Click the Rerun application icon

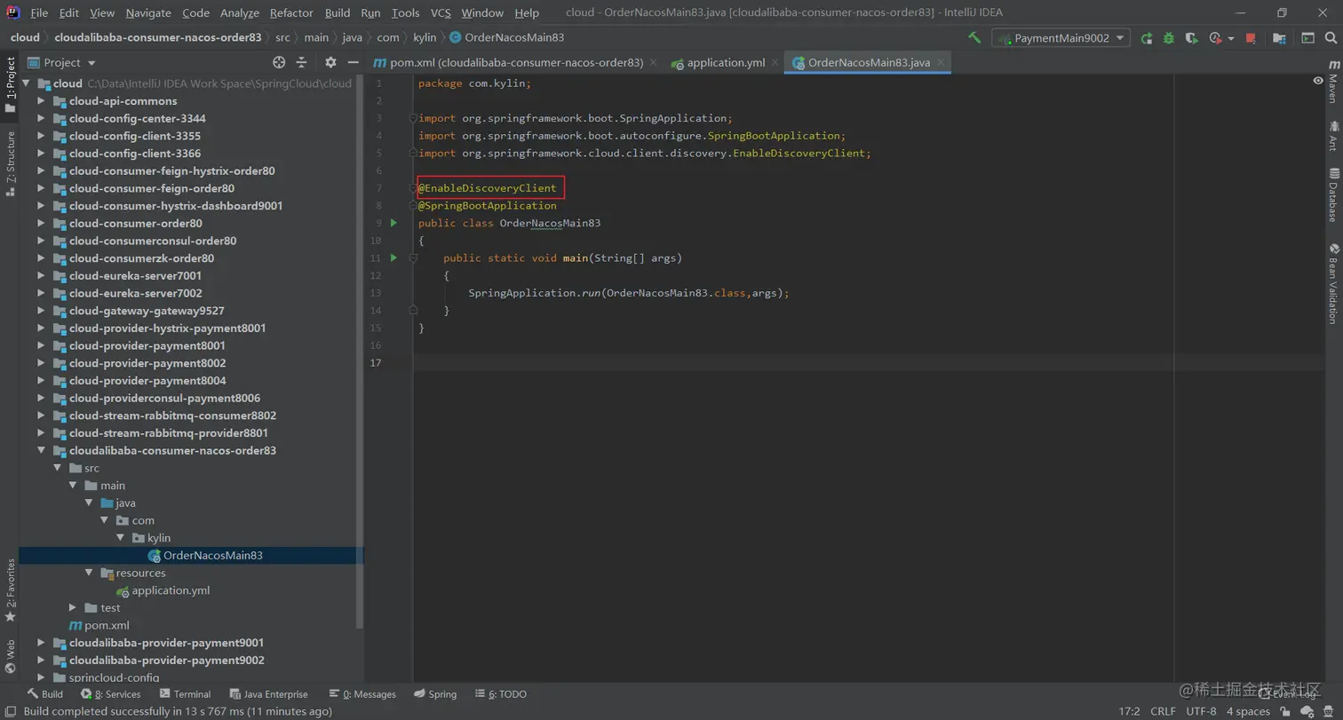coord(1147,38)
